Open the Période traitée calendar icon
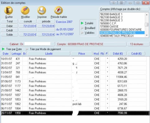The image size is (150, 123). point(58,11)
